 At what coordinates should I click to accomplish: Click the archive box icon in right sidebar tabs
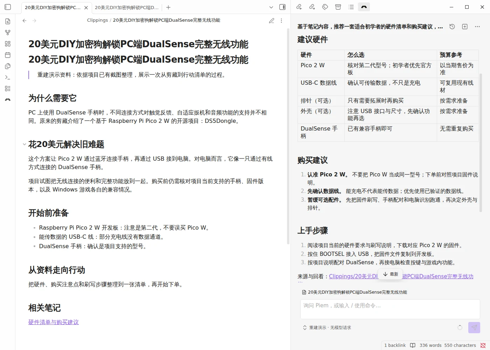[338, 7]
